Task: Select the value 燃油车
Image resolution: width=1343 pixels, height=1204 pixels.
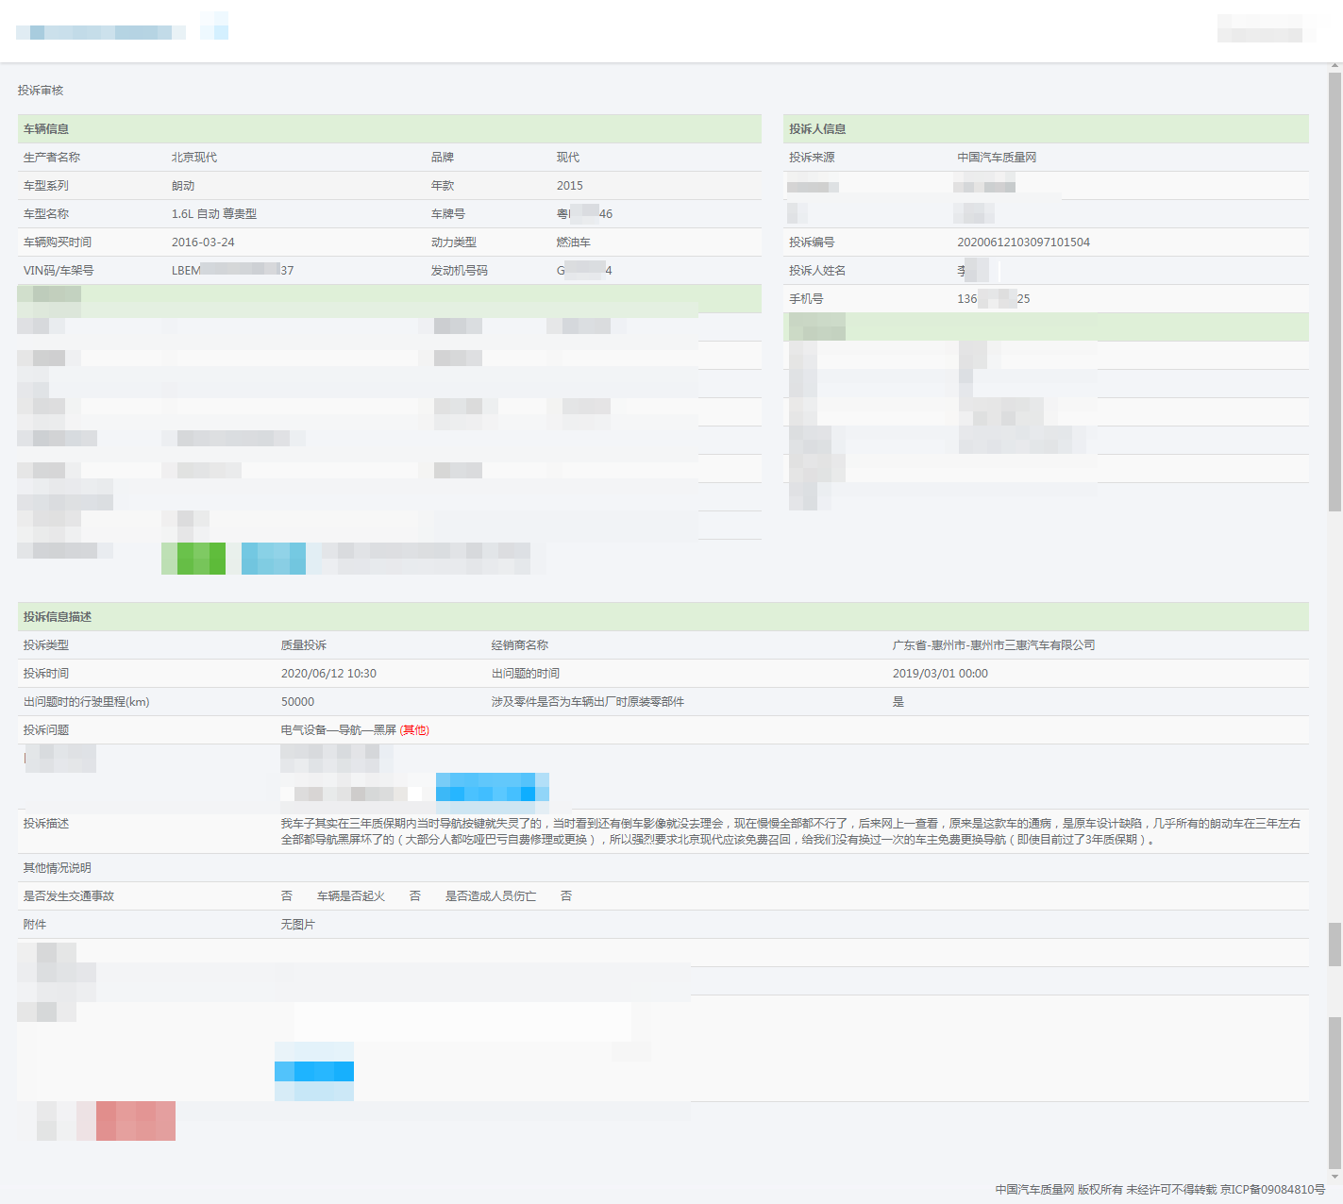Action: click(x=574, y=242)
